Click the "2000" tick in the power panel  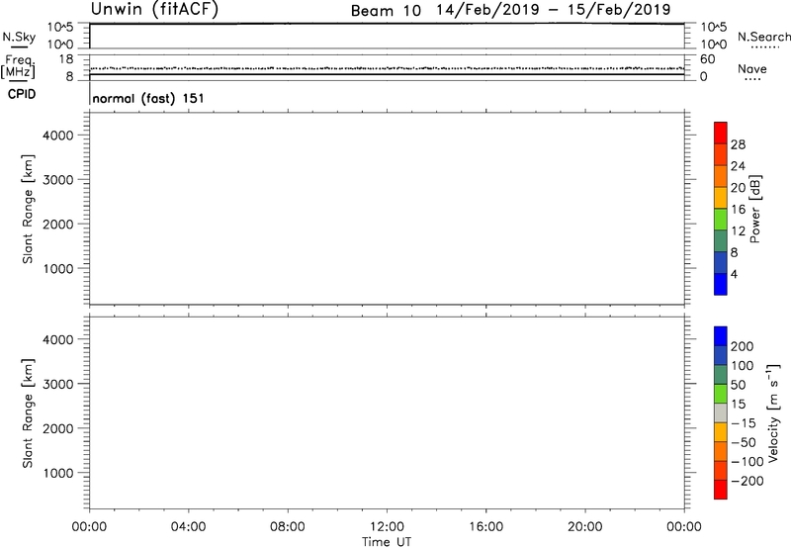58,224
